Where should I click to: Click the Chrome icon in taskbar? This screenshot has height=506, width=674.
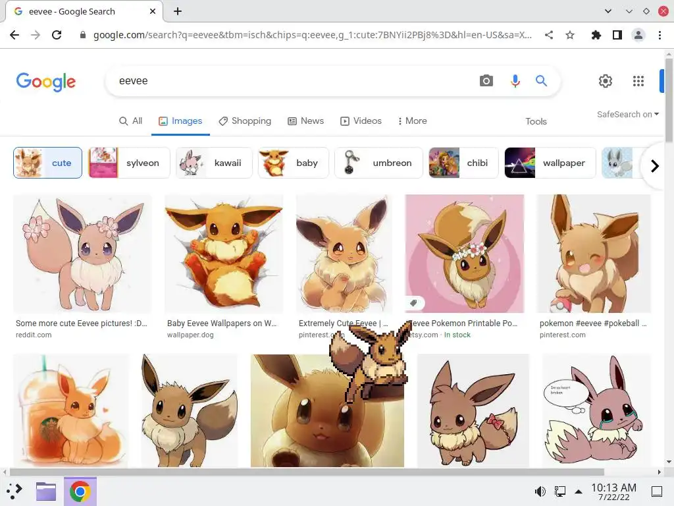coord(80,492)
